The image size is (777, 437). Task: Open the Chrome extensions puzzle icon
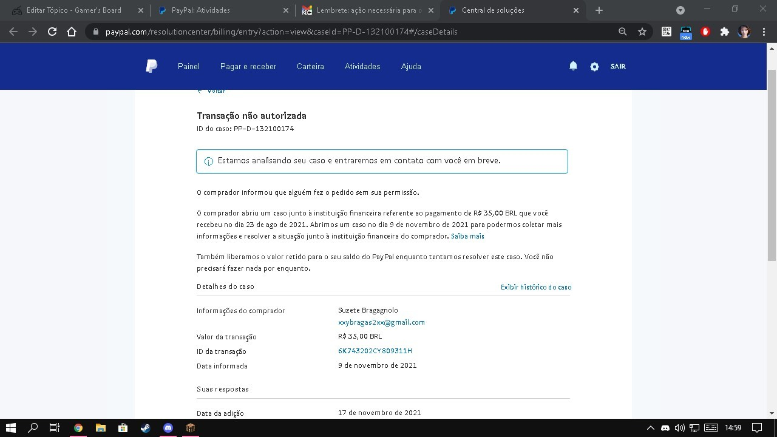(x=724, y=32)
